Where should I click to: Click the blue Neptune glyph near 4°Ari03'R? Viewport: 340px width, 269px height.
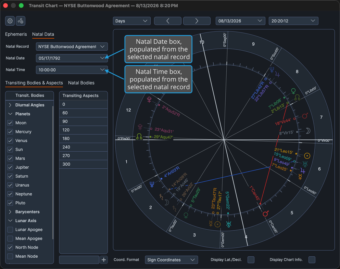[x=152, y=184]
